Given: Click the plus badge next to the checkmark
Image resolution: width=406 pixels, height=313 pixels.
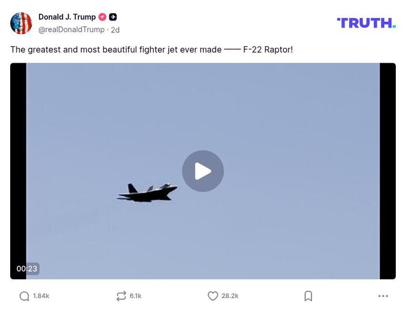Looking at the screenshot, I should [x=112, y=16].
